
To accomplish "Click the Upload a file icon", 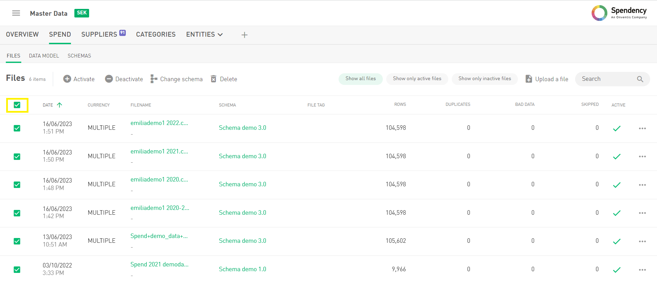I will tap(529, 79).
